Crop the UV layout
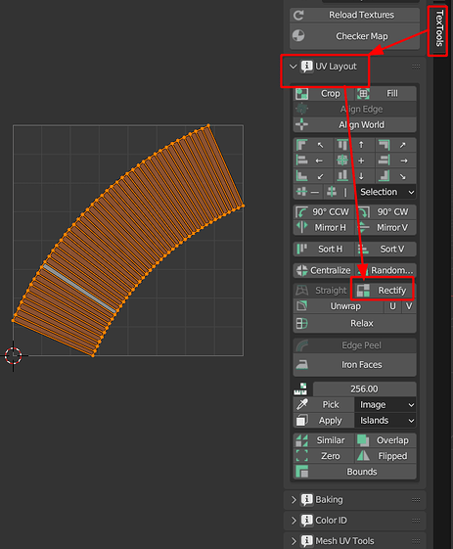 tap(324, 94)
